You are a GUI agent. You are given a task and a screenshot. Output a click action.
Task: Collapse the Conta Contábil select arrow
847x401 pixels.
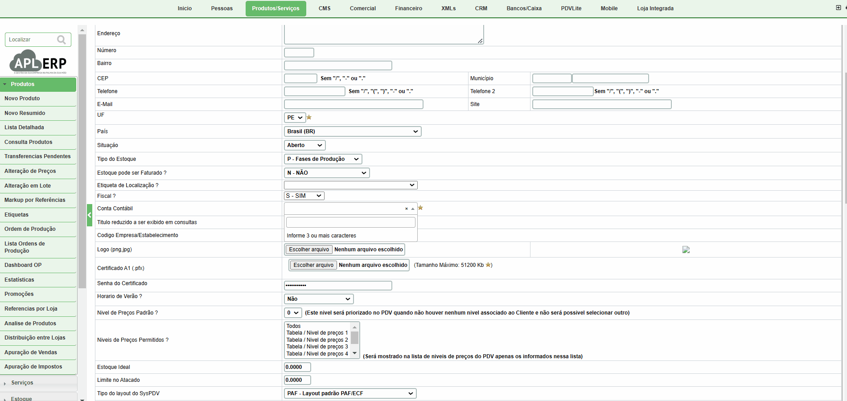413,209
